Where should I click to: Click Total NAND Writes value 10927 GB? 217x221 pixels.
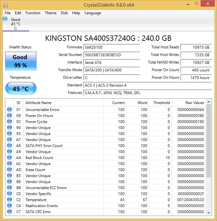[x=196, y=62]
